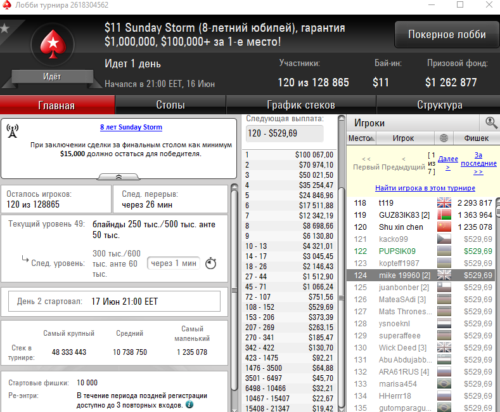Click UK flag next to Wick Deed

click(x=444, y=348)
